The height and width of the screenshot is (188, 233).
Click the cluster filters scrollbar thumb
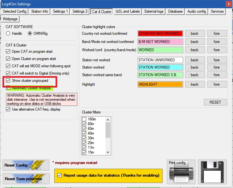pyautogui.click(x=108, y=130)
